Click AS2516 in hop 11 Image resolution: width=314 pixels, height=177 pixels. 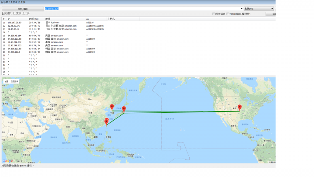pyautogui.click(x=90, y=22)
